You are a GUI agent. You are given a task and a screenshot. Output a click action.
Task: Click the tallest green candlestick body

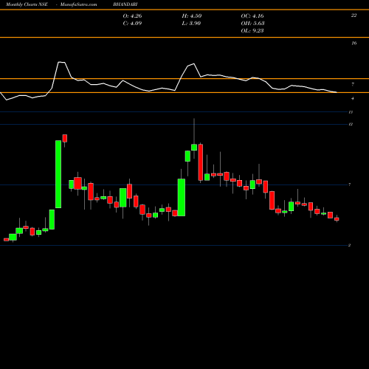click(58, 174)
